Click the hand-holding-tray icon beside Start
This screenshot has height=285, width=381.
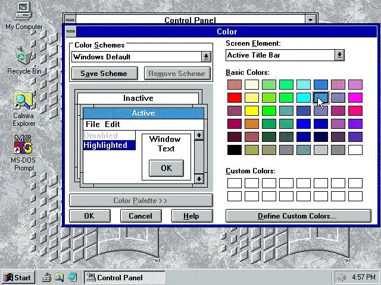46,277
